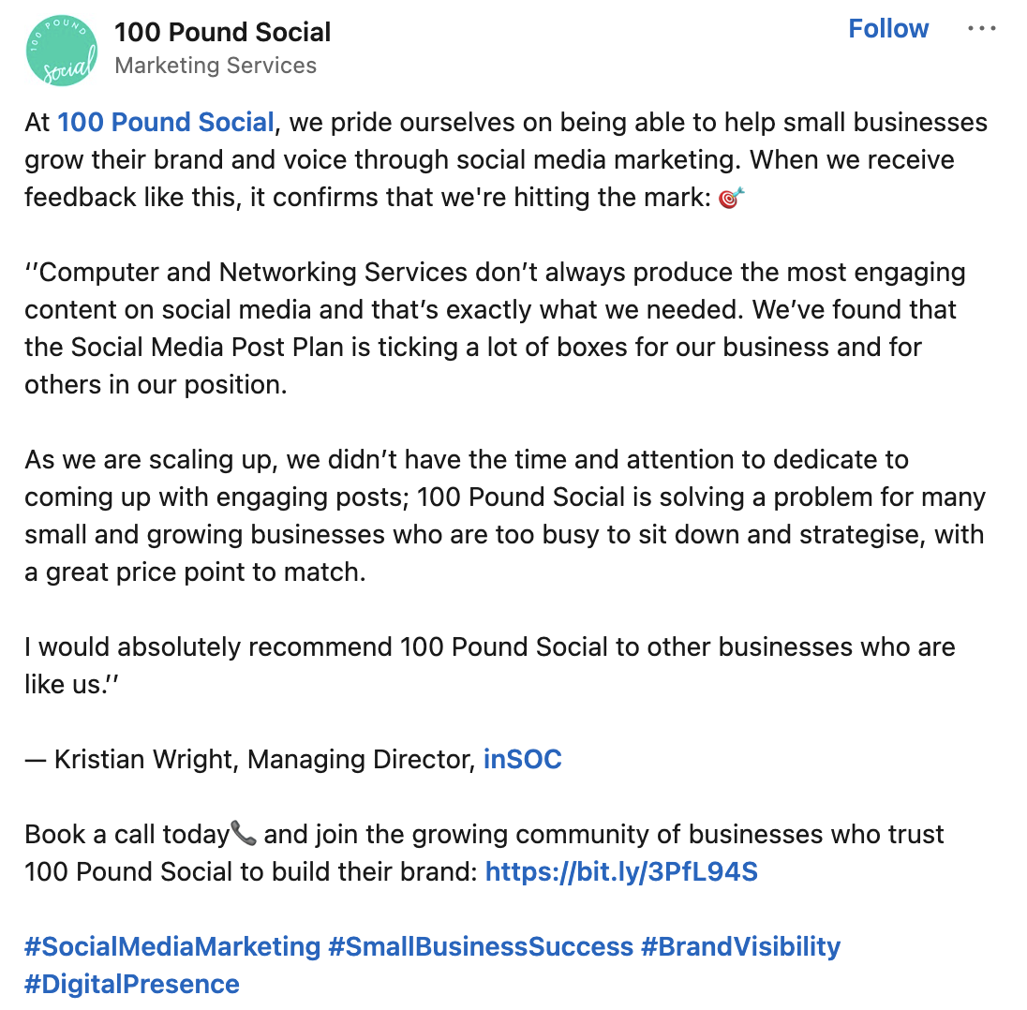Click the 'I would absolutely recommend' paragraph
This screenshot has height=1010, width=1027.
point(489,647)
